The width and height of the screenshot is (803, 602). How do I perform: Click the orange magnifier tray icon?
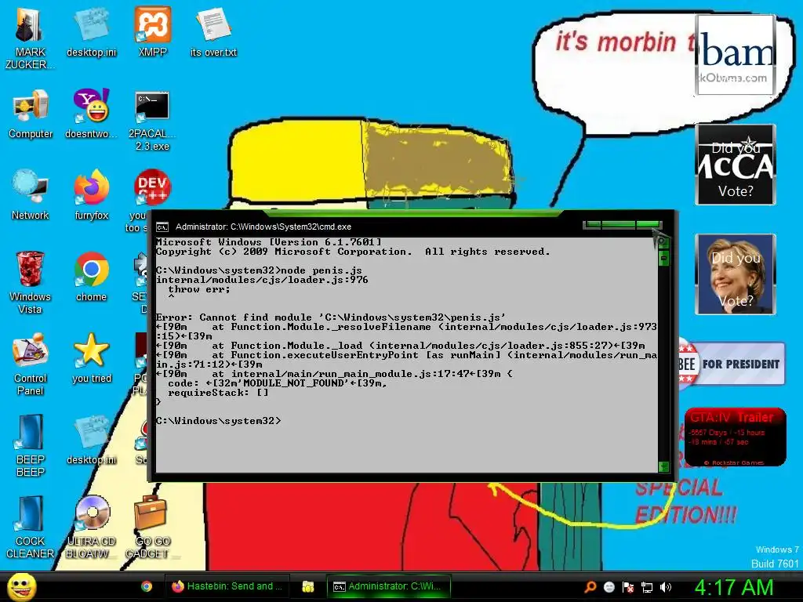(590, 587)
